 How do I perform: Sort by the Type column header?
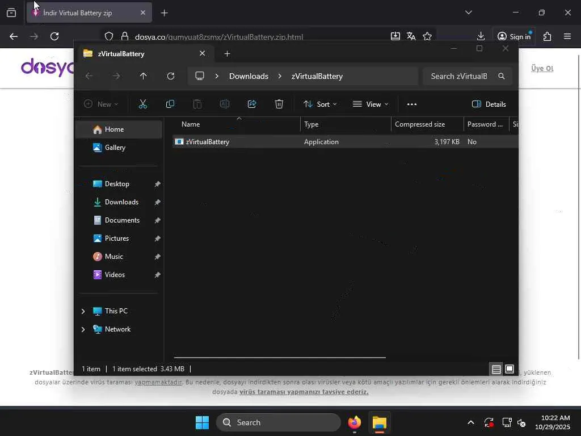pyautogui.click(x=346, y=124)
